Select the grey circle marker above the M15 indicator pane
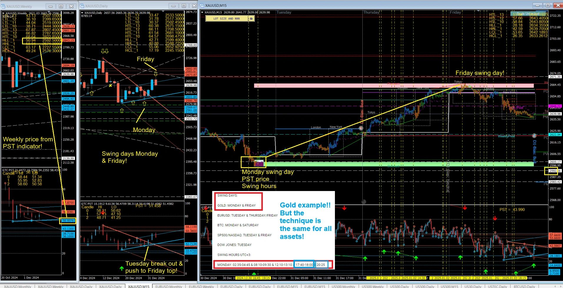 click(x=364, y=202)
